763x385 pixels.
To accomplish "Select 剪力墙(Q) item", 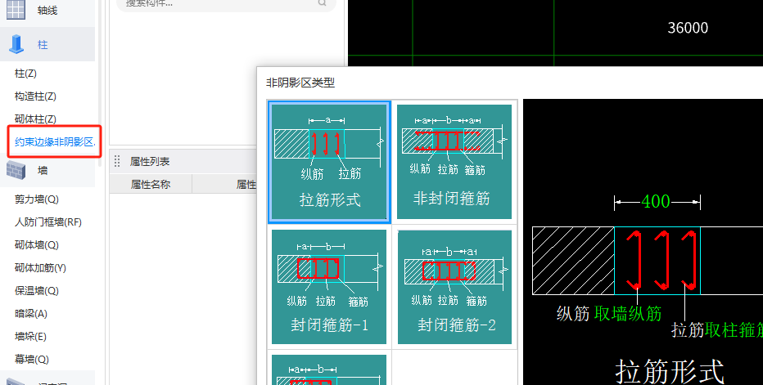I will [37, 199].
